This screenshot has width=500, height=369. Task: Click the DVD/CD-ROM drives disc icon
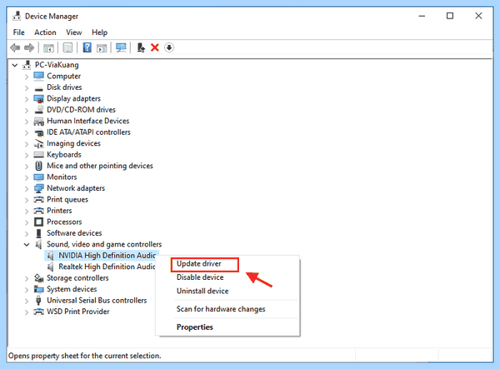point(38,110)
